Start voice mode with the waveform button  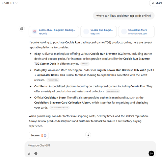pyautogui.click(x=152, y=153)
